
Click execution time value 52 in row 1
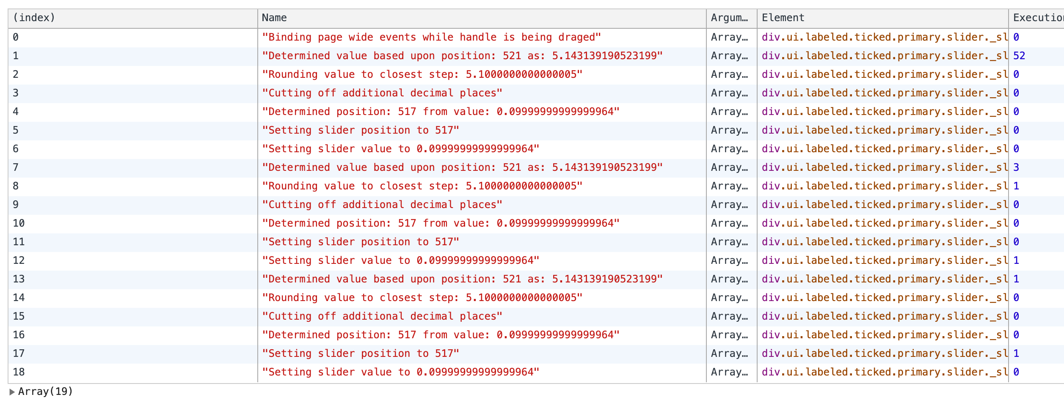point(1019,56)
